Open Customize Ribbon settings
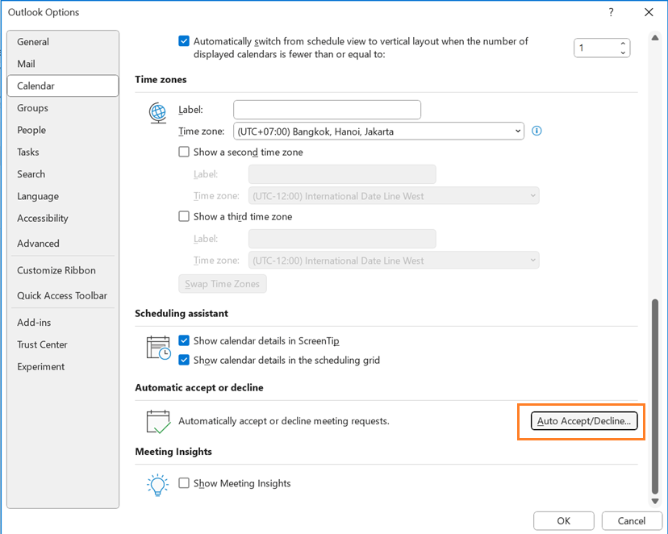 click(63, 270)
